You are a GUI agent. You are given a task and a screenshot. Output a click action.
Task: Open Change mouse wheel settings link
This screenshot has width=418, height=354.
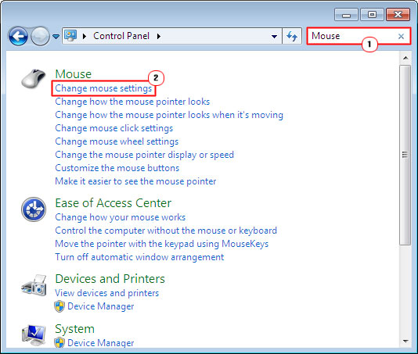(117, 141)
